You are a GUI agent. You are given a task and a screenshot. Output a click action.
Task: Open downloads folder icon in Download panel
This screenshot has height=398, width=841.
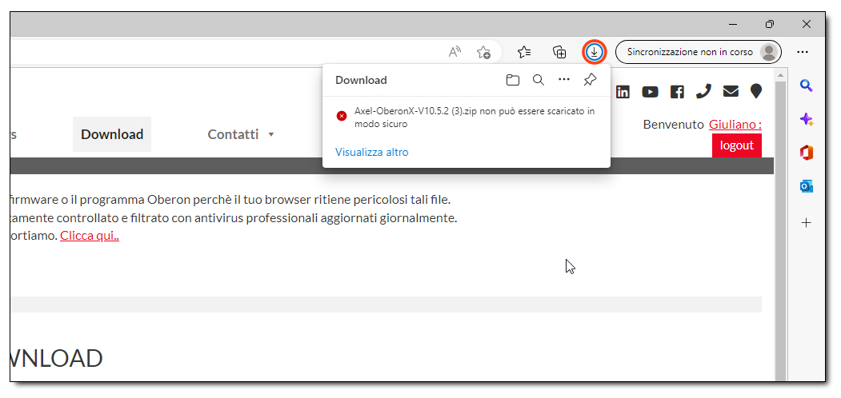[513, 81]
